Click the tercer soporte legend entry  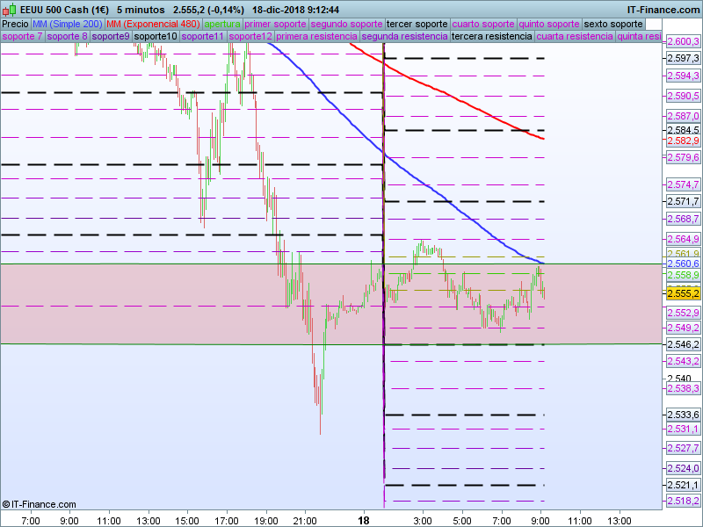click(x=417, y=24)
